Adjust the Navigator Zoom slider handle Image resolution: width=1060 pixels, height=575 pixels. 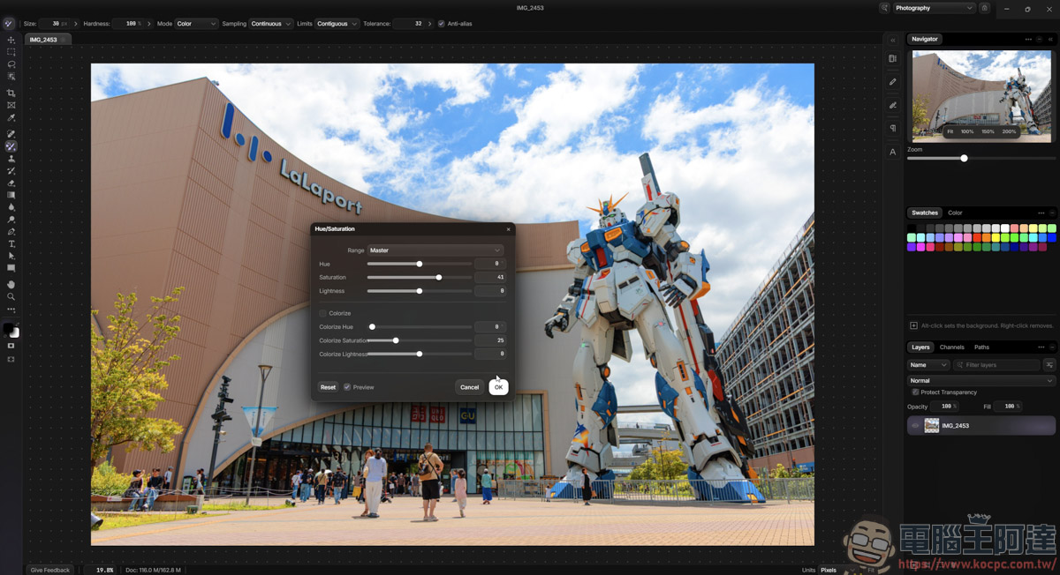tap(964, 158)
